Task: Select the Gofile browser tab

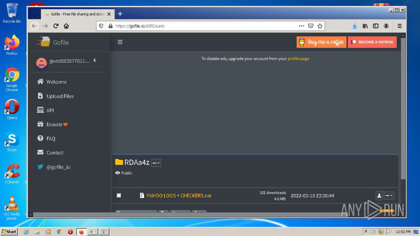Action: coord(78,14)
